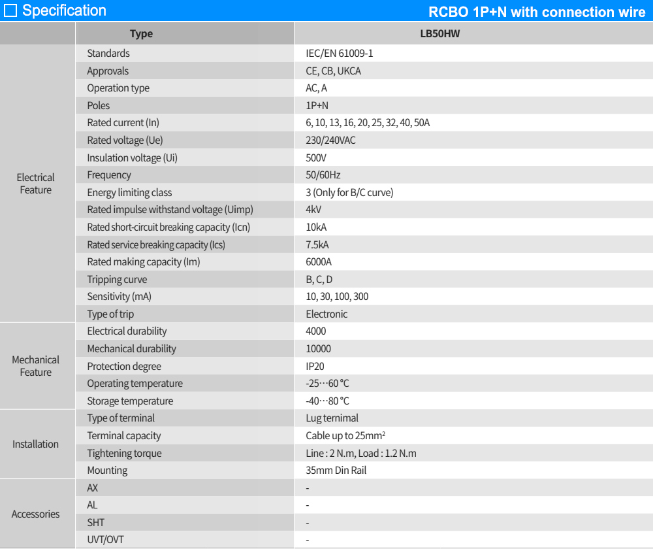The height and width of the screenshot is (549, 653).
Task: Click the 10kA short-circuit breaking capacity value
Action: (x=316, y=227)
